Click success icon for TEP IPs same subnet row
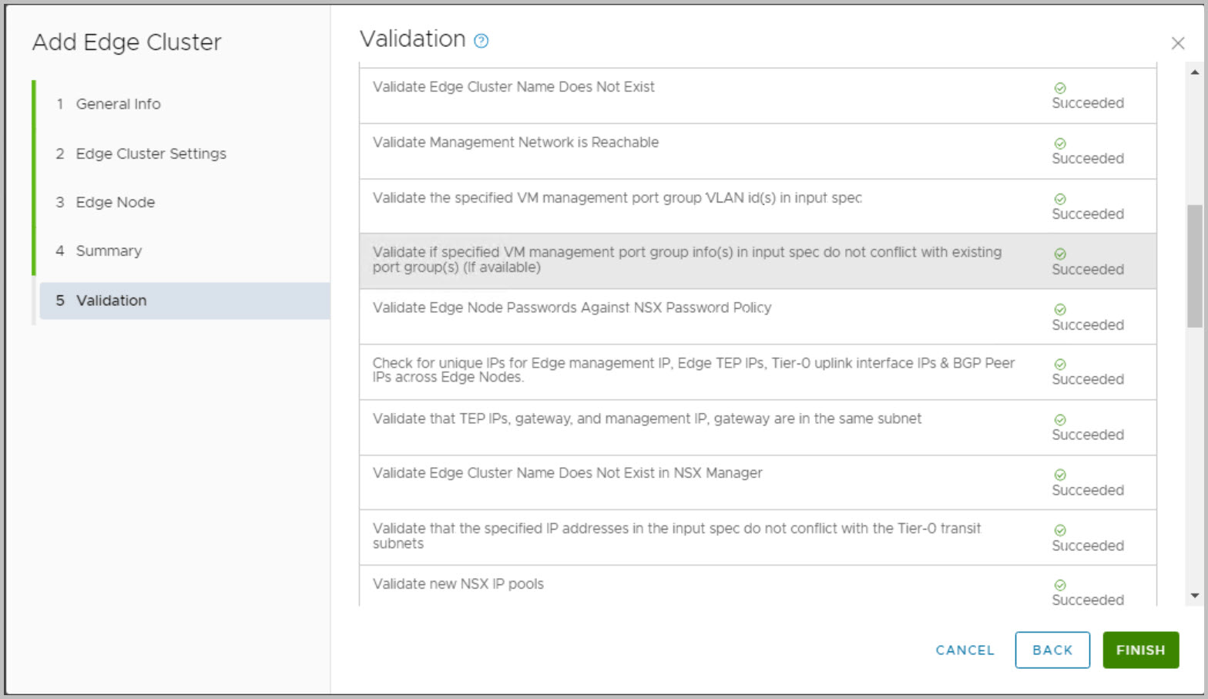 pos(1060,420)
